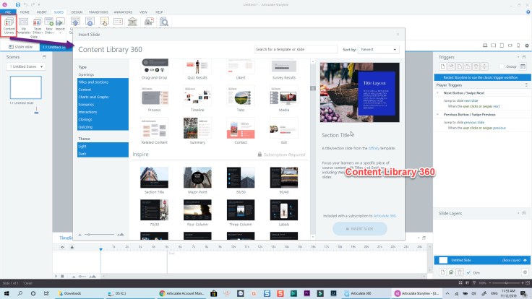Image resolution: width=532 pixels, height=299 pixels.
Task: Switch to the INSERT ribbon tab
Action: [41, 12]
